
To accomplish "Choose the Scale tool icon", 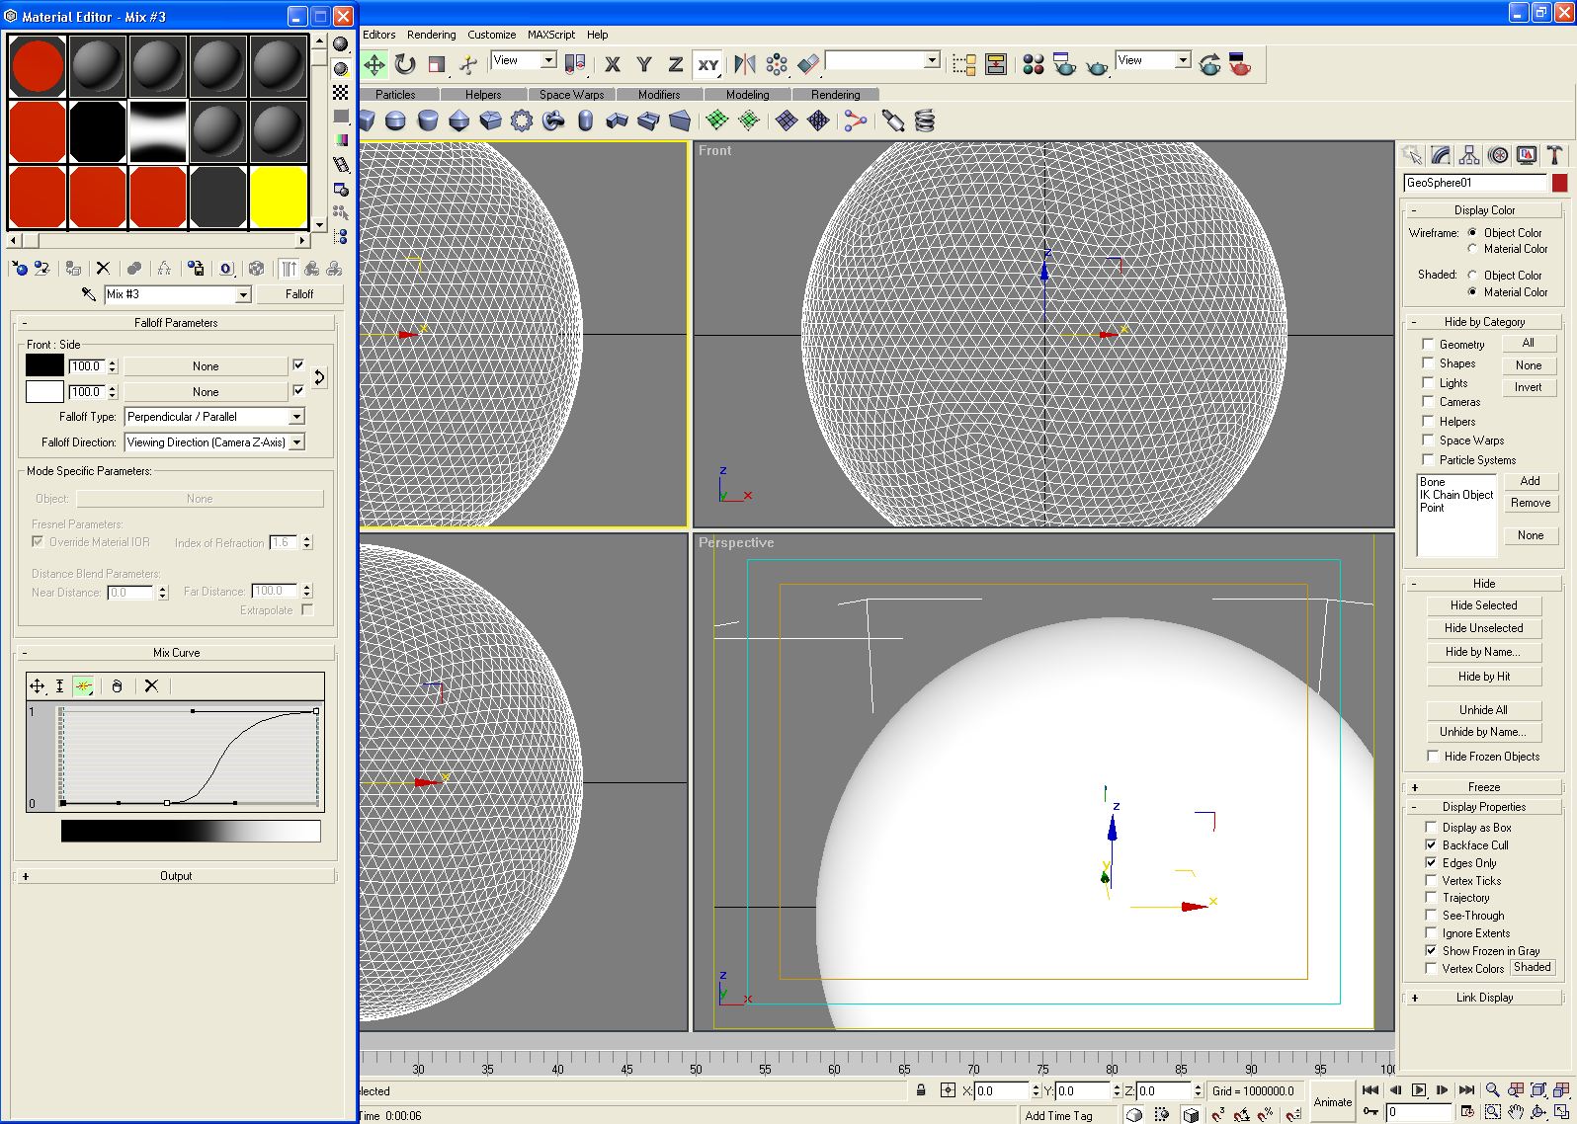I will [437, 65].
